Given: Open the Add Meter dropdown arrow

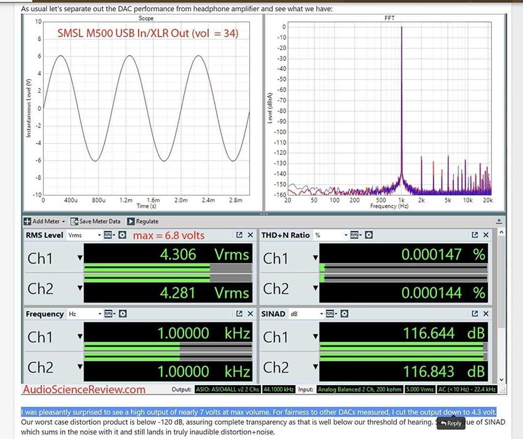Looking at the screenshot, I should [63, 221].
